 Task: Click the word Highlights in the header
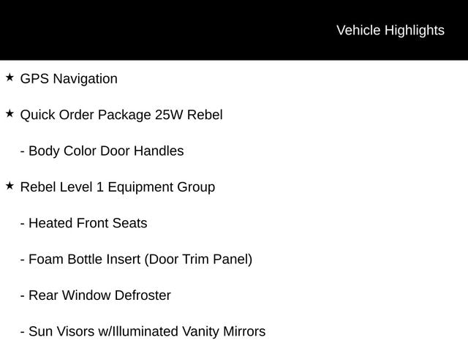pos(415,31)
